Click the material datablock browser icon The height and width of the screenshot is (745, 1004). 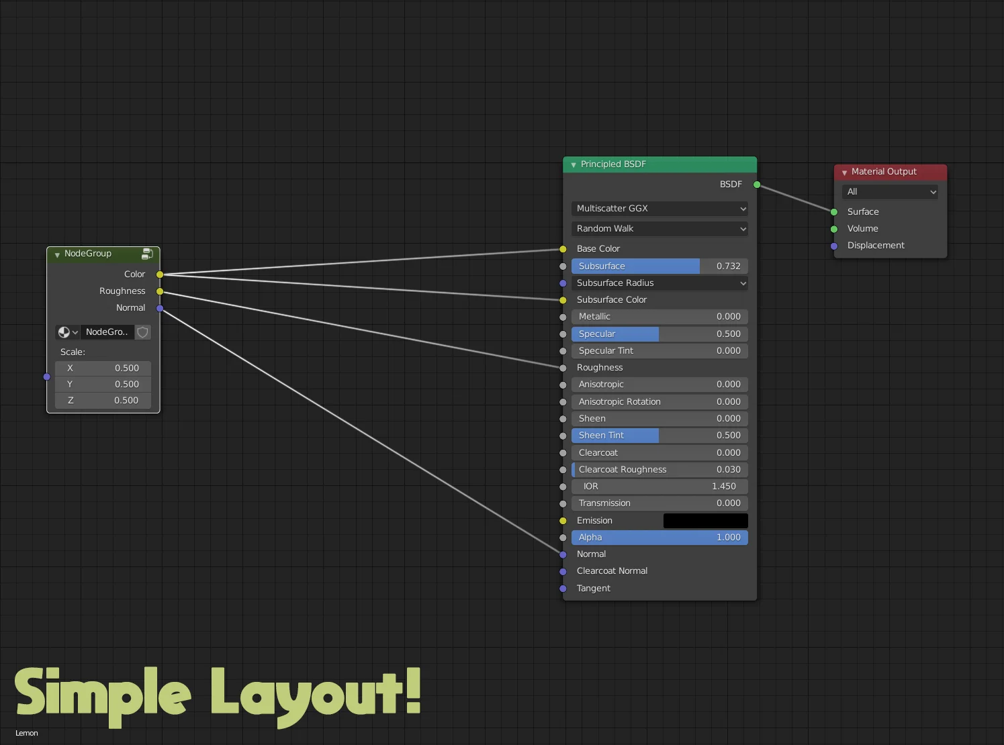65,332
